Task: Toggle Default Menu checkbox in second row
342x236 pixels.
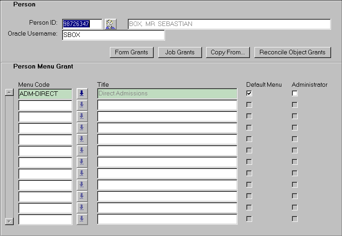Action: pos(249,105)
